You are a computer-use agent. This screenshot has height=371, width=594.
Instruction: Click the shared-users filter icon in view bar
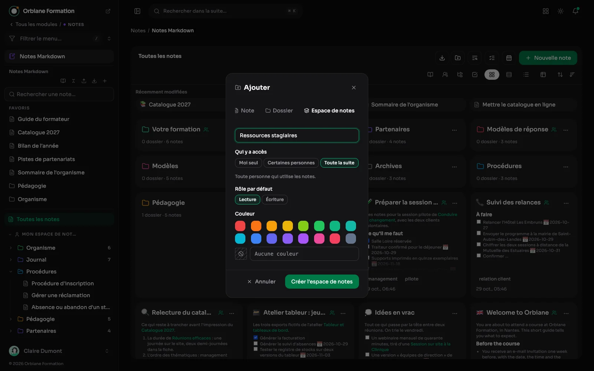pyautogui.click(x=445, y=75)
